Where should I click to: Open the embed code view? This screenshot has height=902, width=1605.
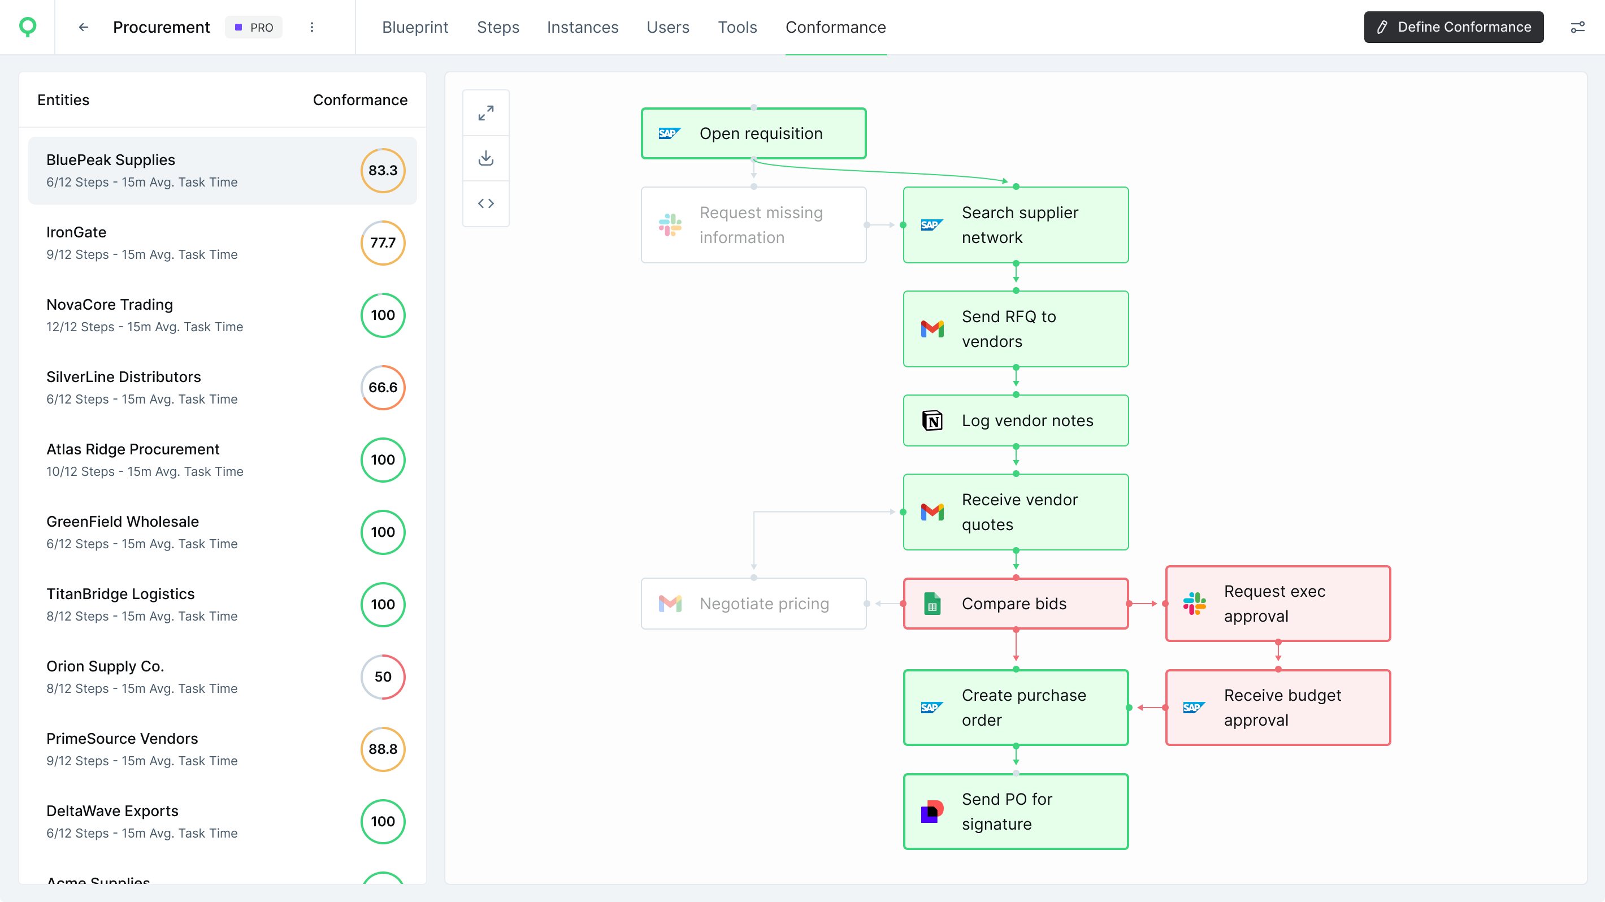[x=486, y=203]
